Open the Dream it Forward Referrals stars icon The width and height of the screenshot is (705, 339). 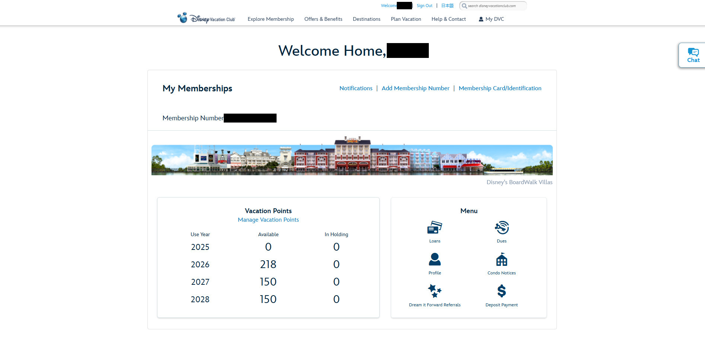point(434,291)
